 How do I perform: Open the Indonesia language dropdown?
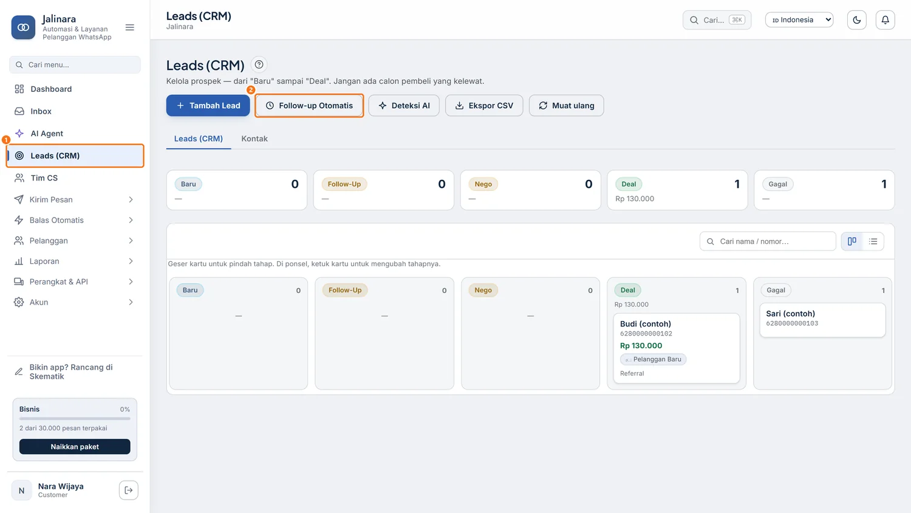(x=799, y=20)
